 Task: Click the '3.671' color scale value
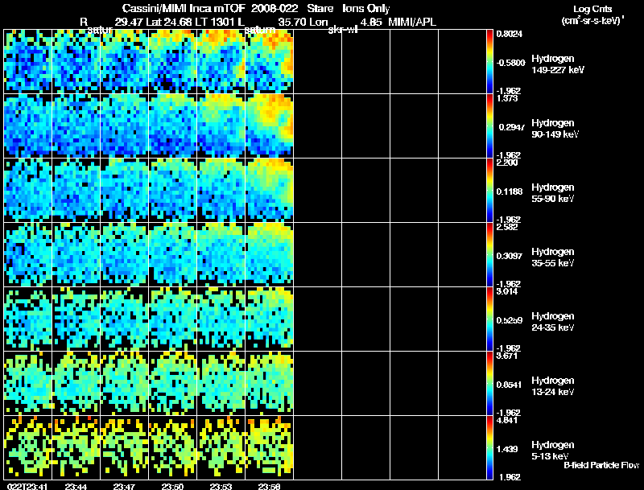coord(507,356)
